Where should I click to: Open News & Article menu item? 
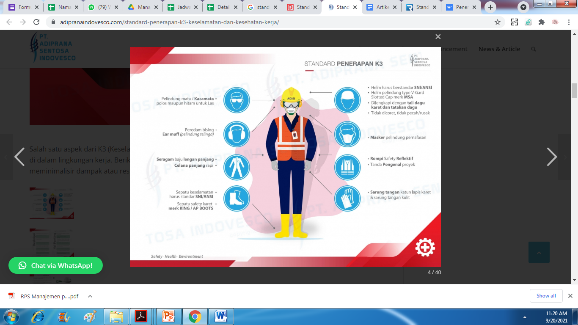coord(499,49)
